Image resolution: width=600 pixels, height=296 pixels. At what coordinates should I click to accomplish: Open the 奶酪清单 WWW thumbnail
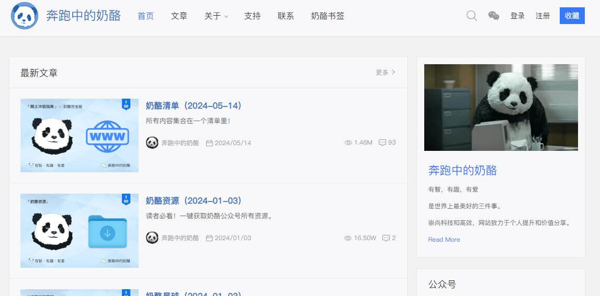pyautogui.click(x=79, y=136)
